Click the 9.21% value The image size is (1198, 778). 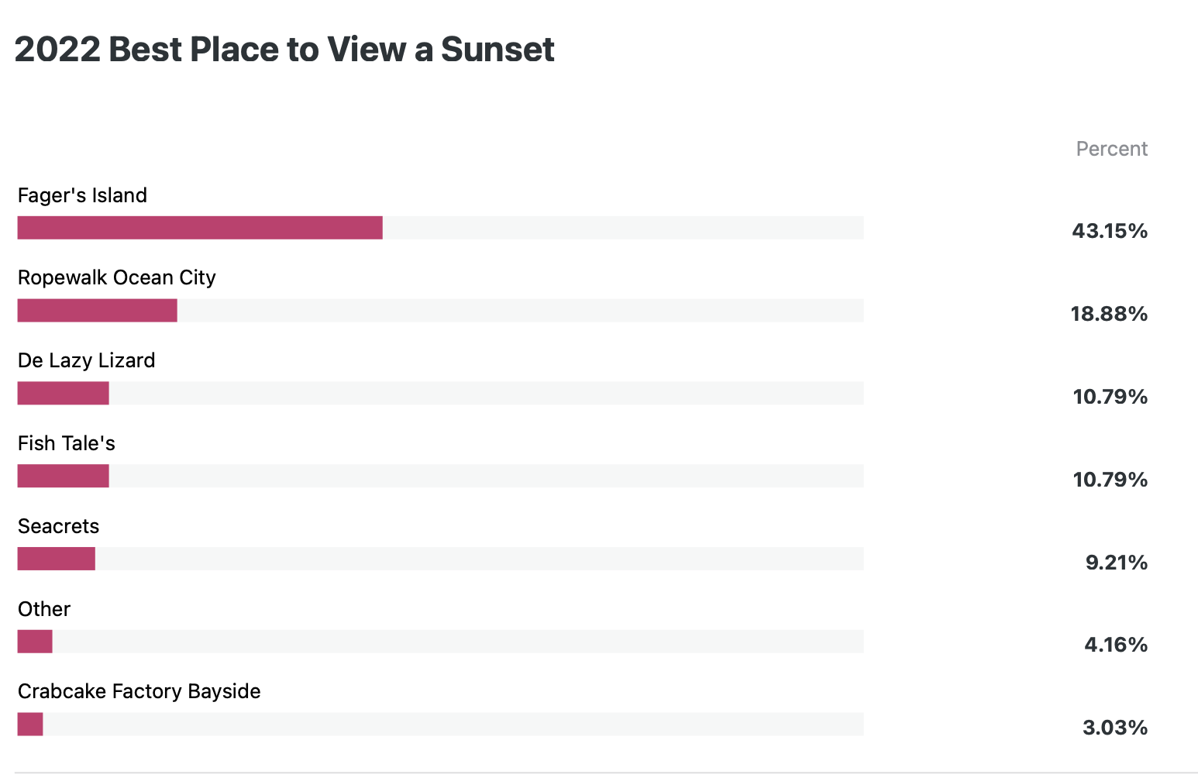coord(1117,563)
